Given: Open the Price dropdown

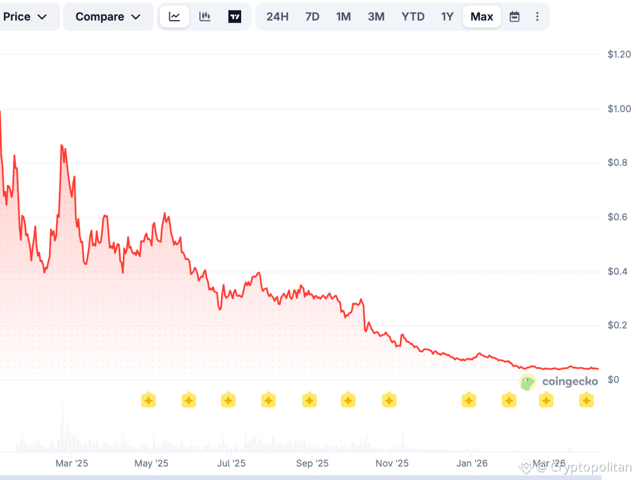Looking at the screenshot, I should (23, 16).
